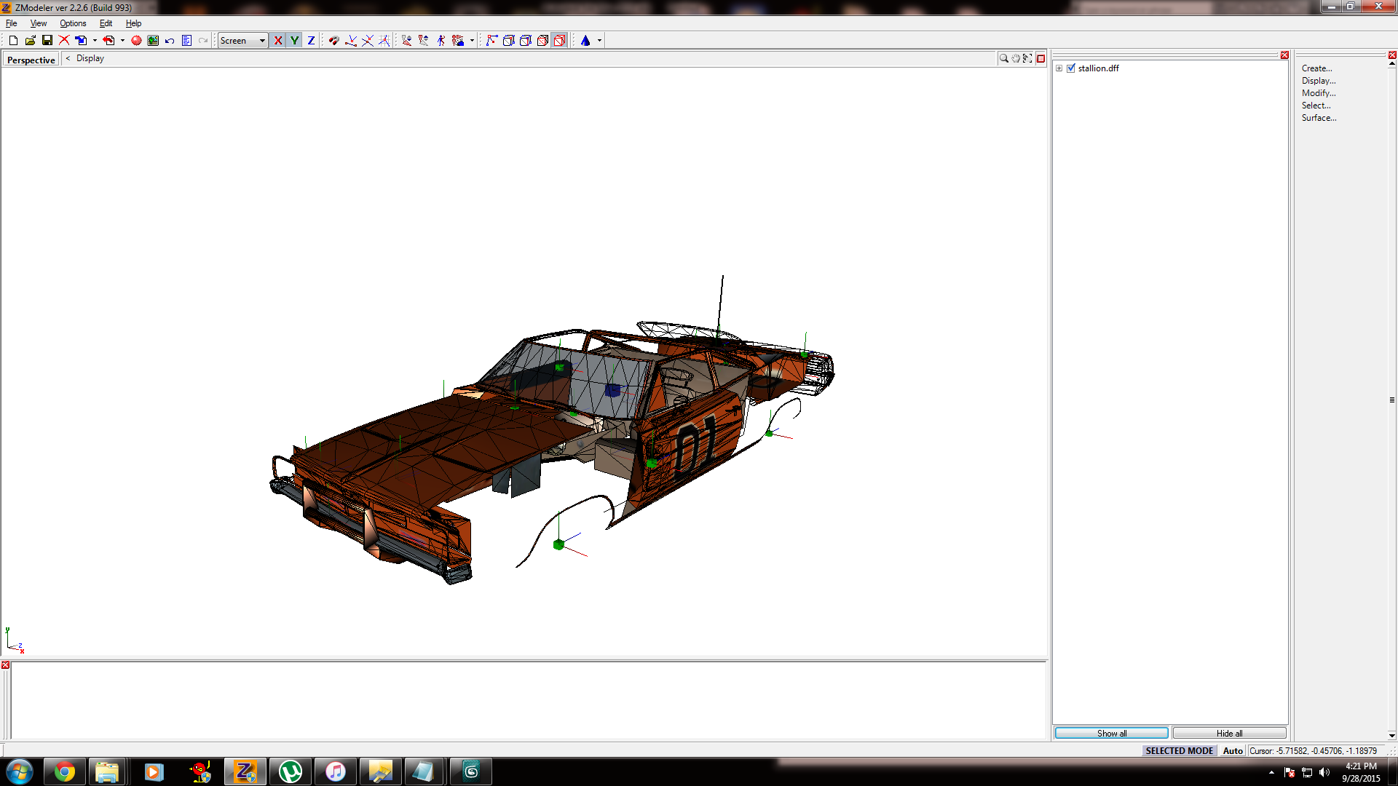The height and width of the screenshot is (786, 1398).
Task: Open the View menu
Action: (39, 23)
